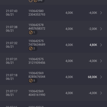Viewport: 107px width, 107px height.
Task: Click the 4,80K profit value
Action: 93,45
